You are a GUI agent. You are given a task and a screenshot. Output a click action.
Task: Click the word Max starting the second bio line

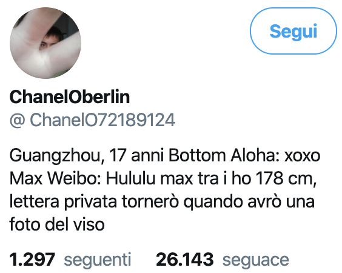pos(25,178)
